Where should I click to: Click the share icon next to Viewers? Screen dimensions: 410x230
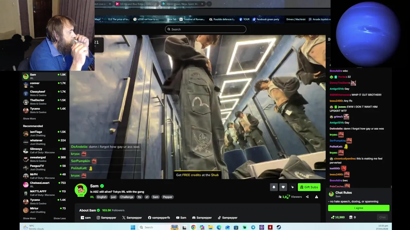(307, 197)
